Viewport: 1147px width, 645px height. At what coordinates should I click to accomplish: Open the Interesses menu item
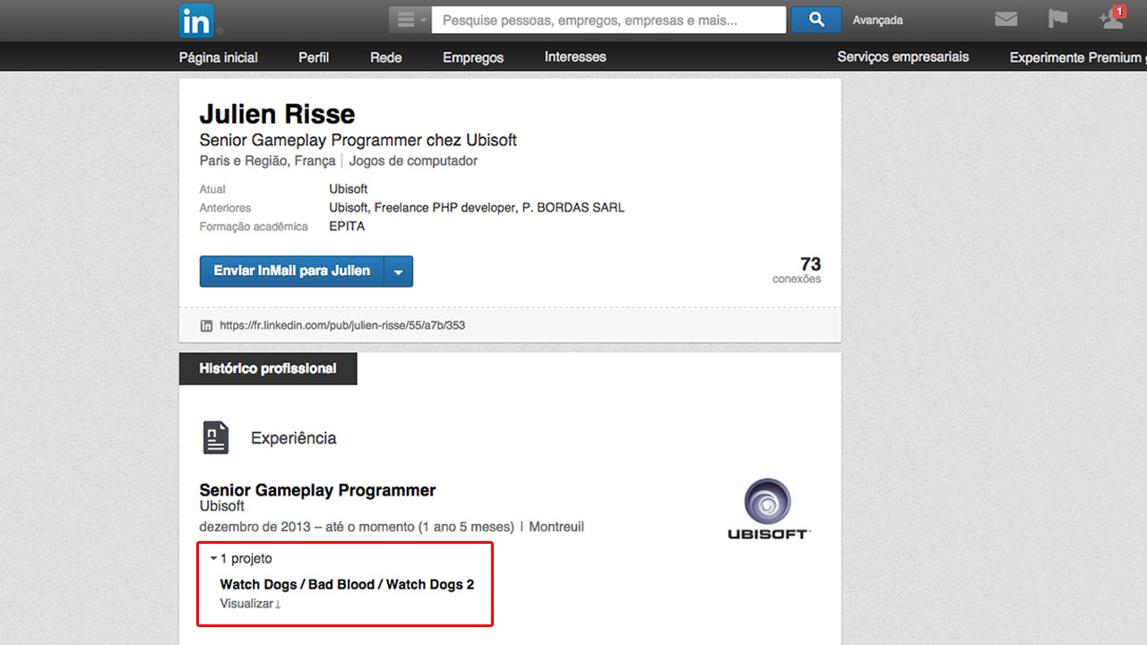(575, 57)
